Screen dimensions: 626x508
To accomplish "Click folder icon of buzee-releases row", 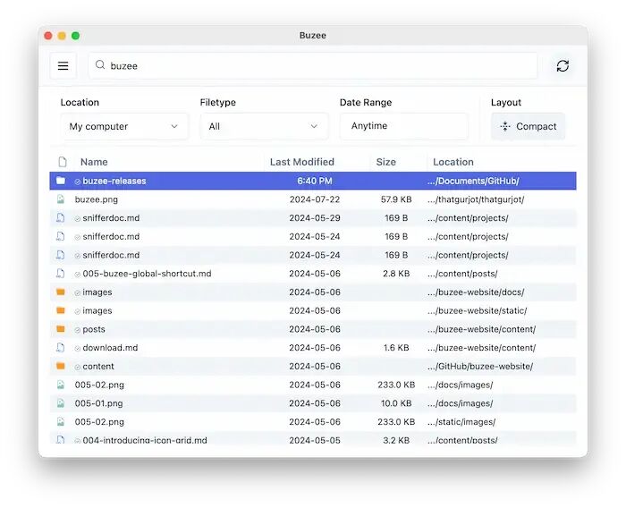I will (x=61, y=181).
